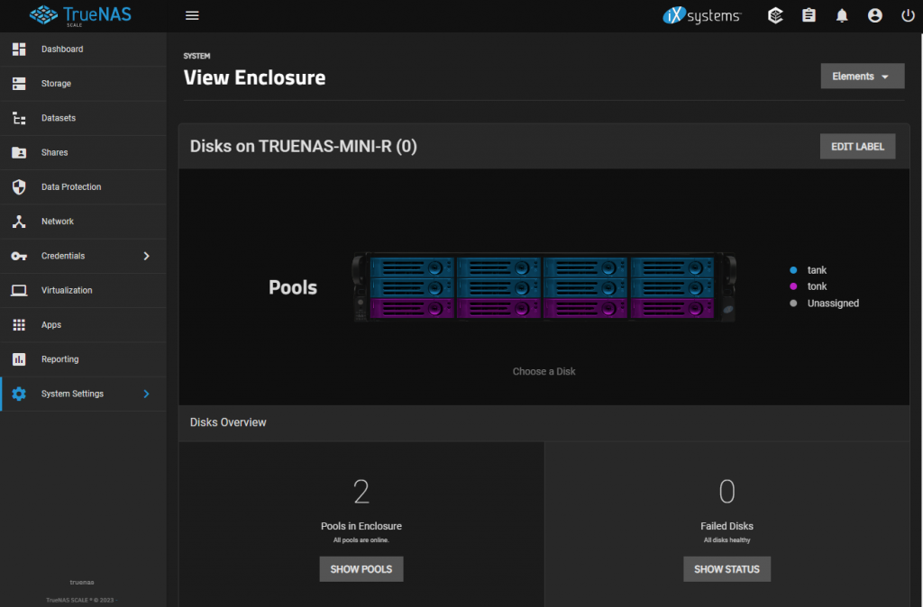Click the TrueNAS SCALE logo
The width and height of the screenshot is (923, 607).
click(80, 15)
